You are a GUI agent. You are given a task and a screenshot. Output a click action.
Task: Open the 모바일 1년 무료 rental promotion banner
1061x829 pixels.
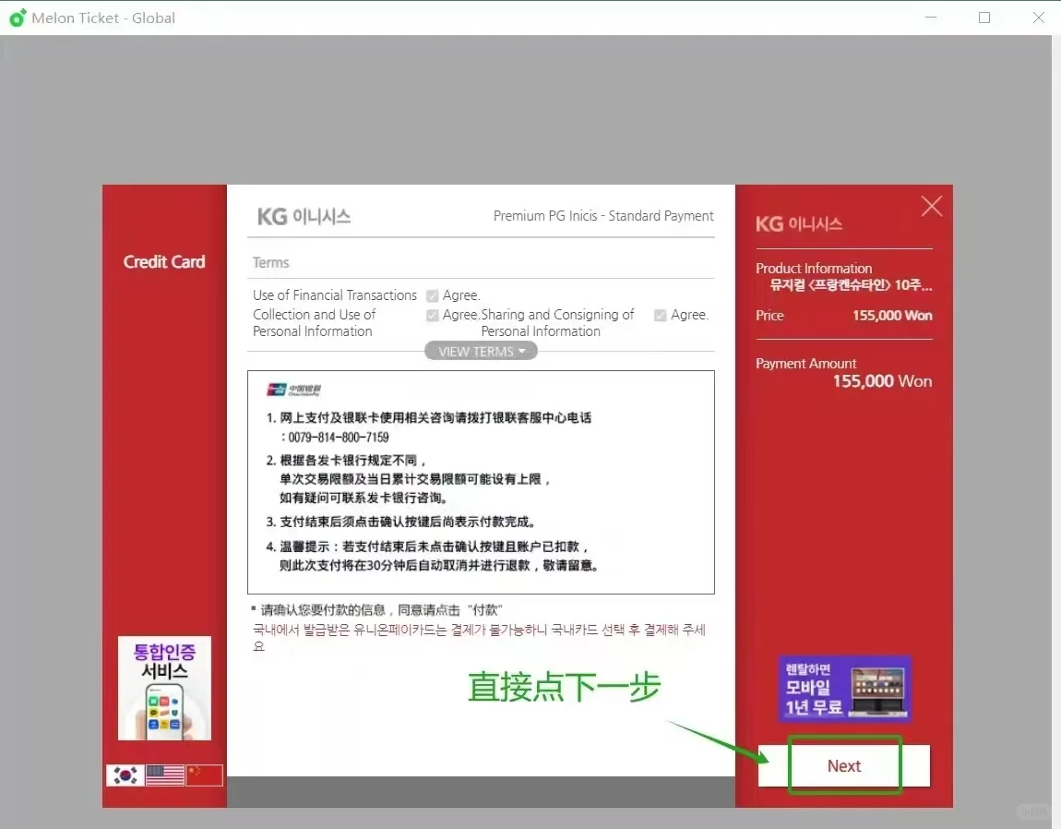coord(843,688)
